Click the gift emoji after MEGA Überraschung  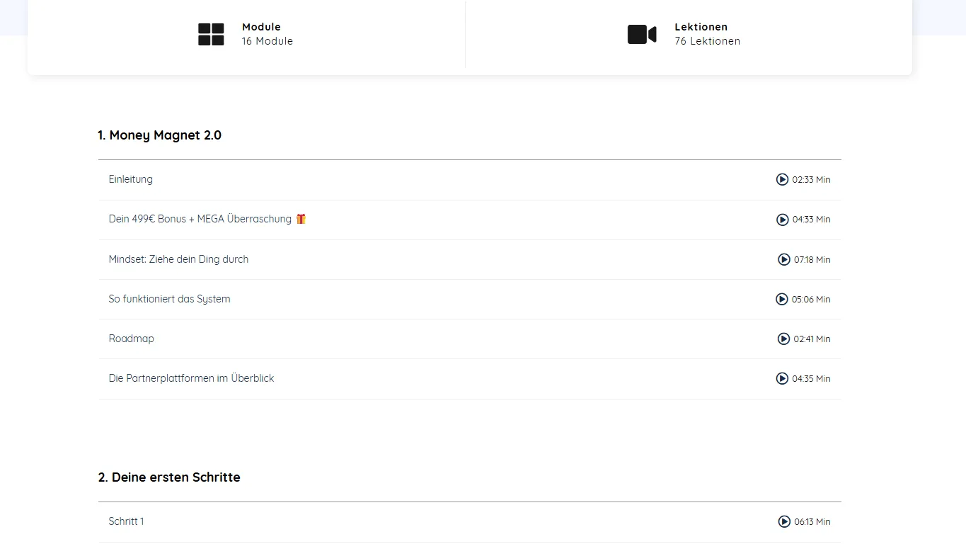click(x=301, y=219)
